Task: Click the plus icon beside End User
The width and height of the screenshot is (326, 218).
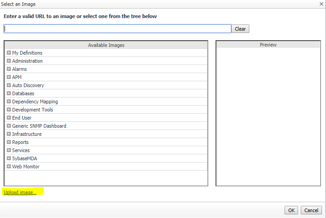Action: tap(9, 118)
